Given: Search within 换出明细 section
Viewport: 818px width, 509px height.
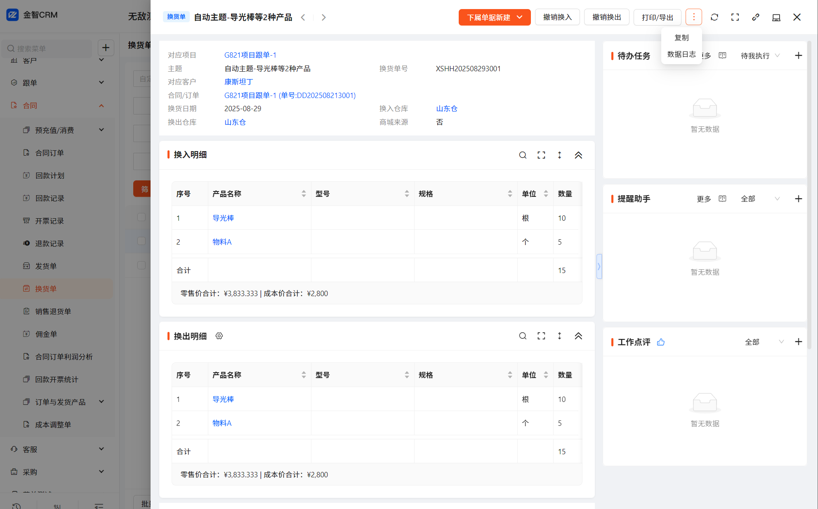Looking at the screenshot, I should 523,336.
